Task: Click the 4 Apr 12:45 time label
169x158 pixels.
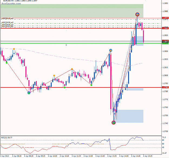Action: point(100,156)
